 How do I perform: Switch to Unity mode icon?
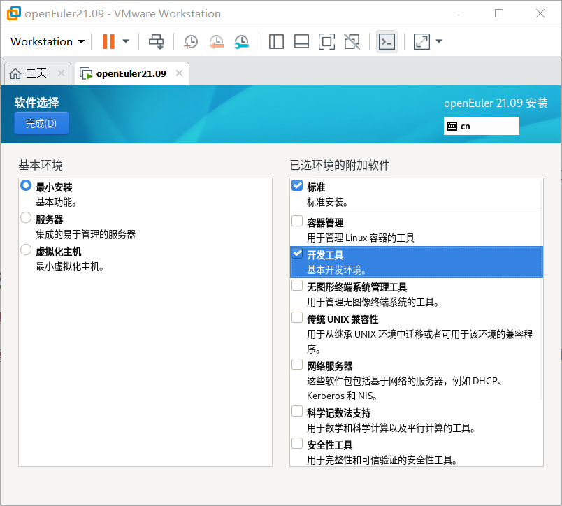pyautogui.click(x=352, y=41)
